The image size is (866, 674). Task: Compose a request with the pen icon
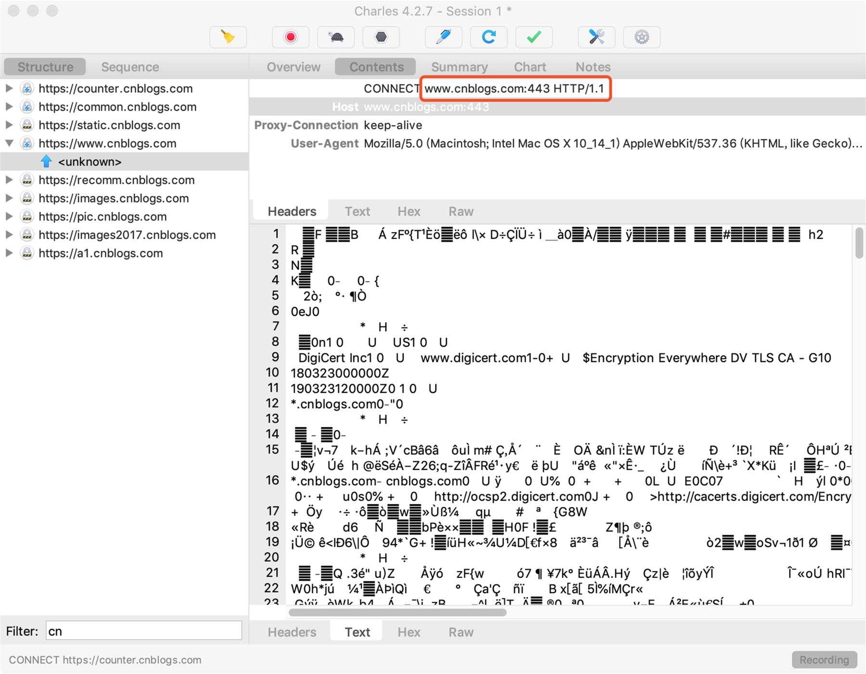[444, 37]
